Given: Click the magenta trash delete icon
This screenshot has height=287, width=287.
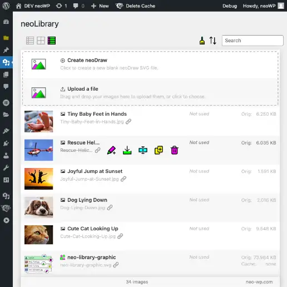Looking at the screenshot, I should [175, 150].
